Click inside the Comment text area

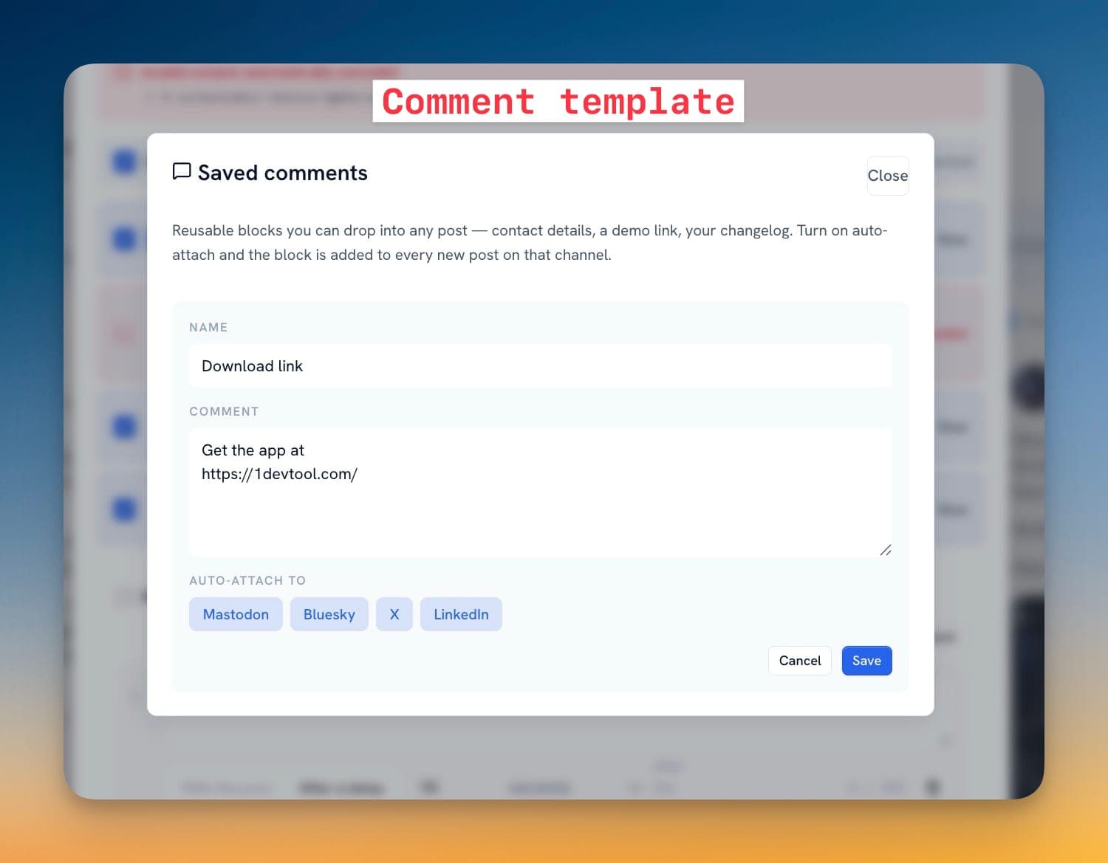click(541, 492)
